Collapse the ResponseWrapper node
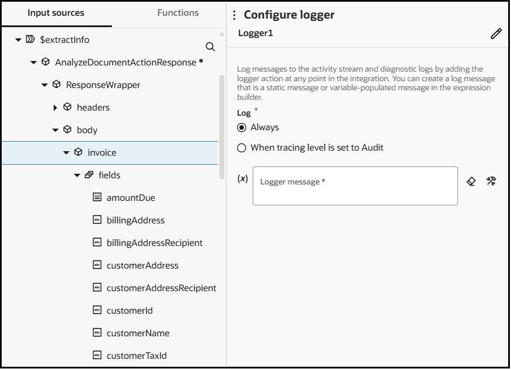Viewport: 511px width, 369px height. 44,85
